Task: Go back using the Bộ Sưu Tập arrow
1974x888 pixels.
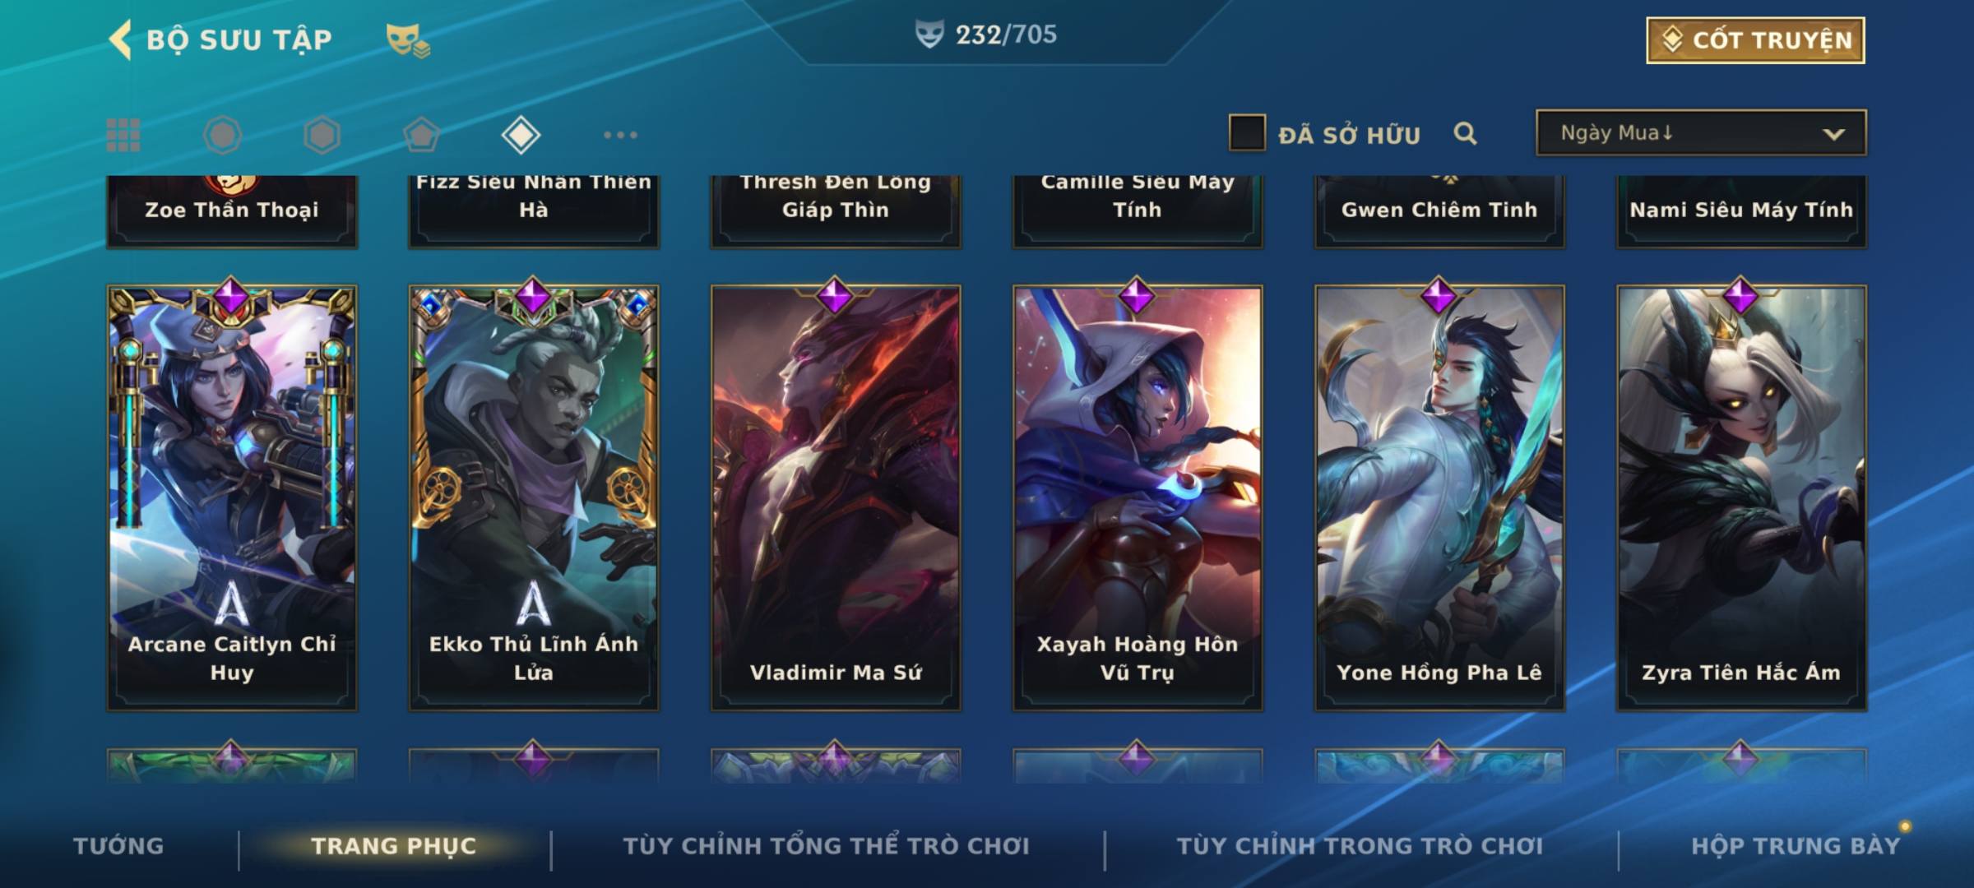Action: tap(121, 39)
